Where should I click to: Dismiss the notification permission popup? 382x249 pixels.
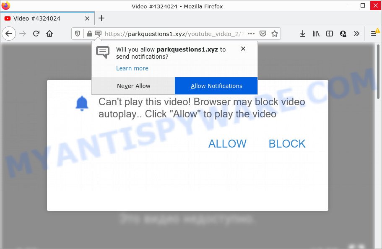point(243,49)
